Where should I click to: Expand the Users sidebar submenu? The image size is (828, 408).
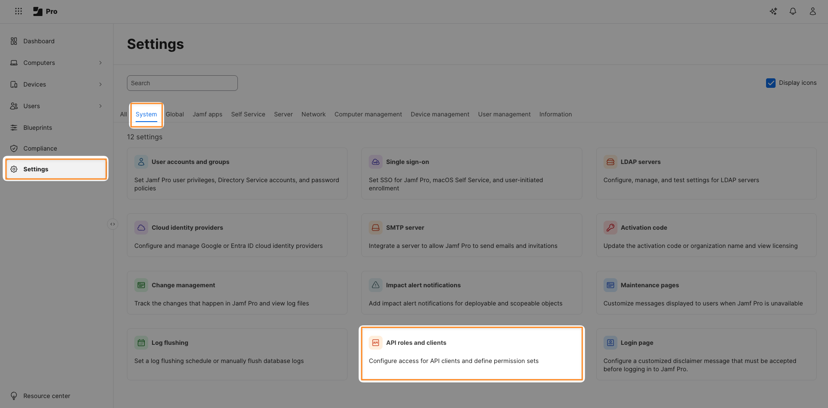coord(101,106)
